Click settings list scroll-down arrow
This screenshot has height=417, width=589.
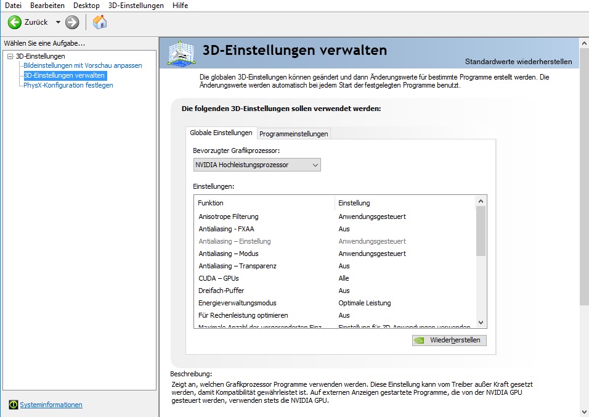point(481,323)
